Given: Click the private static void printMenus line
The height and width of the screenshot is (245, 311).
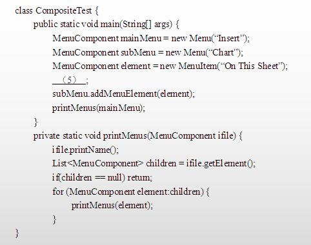Looking at the screenshot, I should 138,136.
